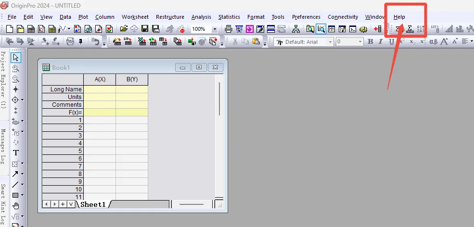
Task: Click the Import Single ASCII icon
Action: coord(128,42)
